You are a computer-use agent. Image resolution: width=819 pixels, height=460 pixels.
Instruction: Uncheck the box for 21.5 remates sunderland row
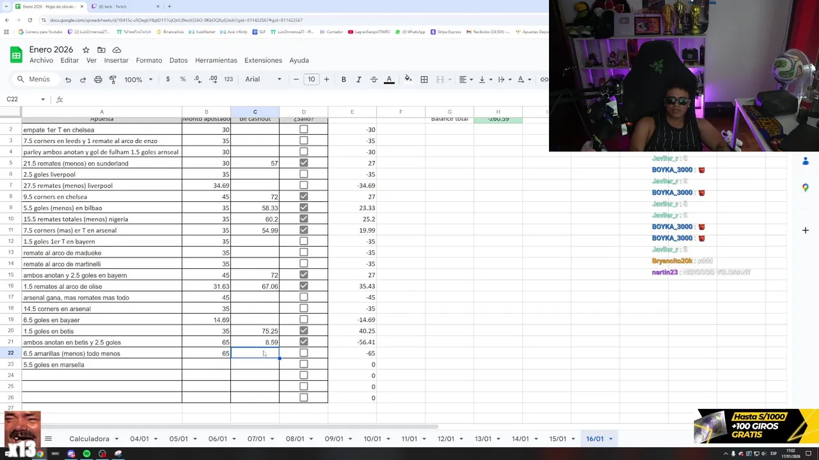point(304,163)
